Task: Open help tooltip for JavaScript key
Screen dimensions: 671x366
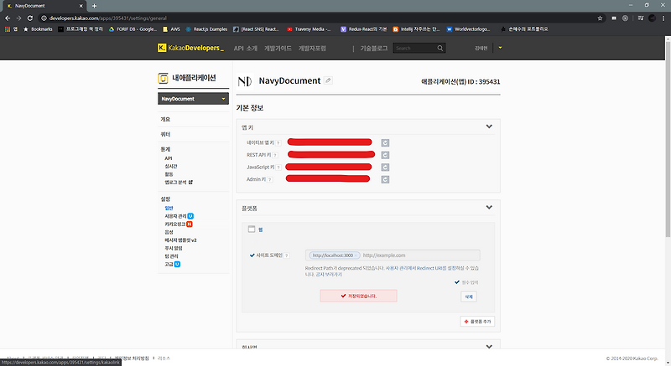Action: point(278,168)
